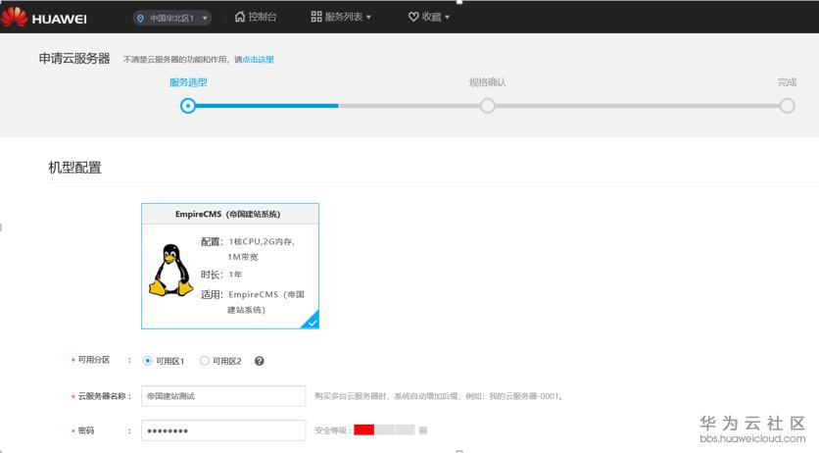Click the blue selected checkmark on card
Image resolution: width=819 pixels, height=453 pixels.
[311, 321]
